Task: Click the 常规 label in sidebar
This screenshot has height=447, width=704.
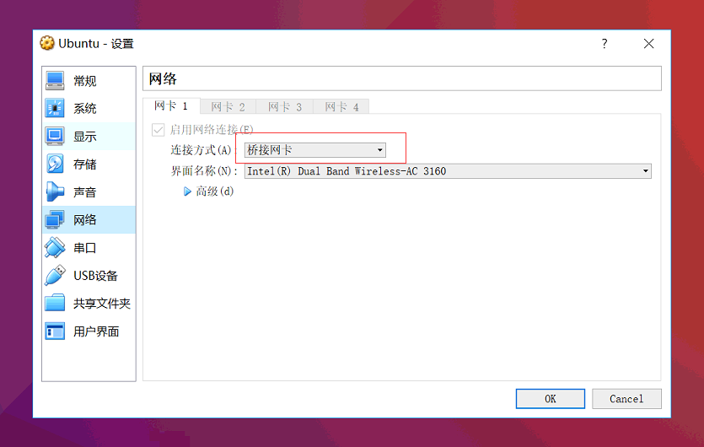Action: point(85,81)
